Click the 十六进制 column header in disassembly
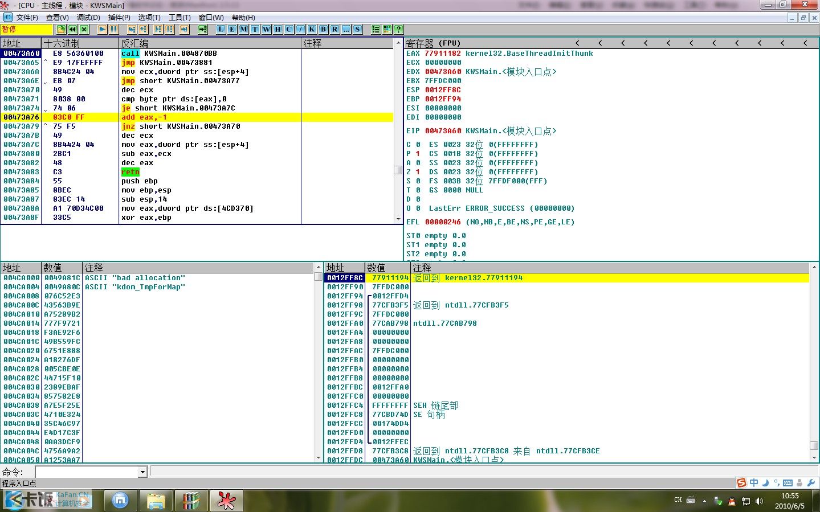 point(80,43)
